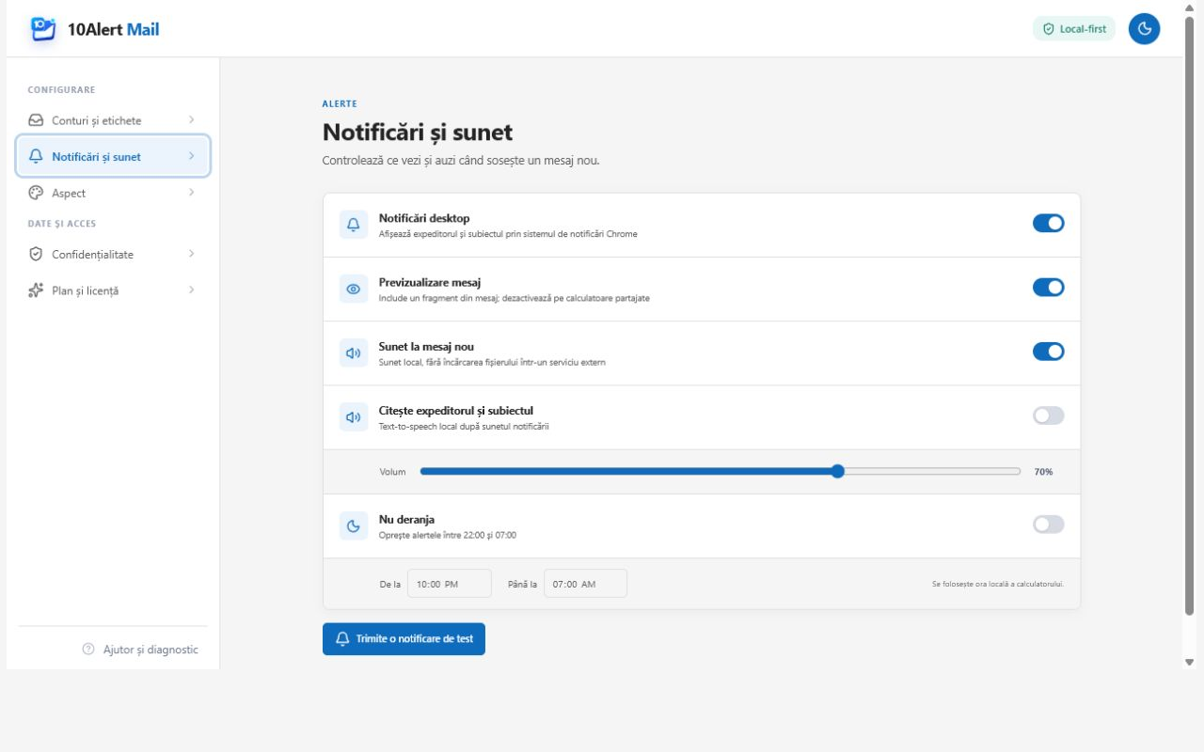Open the Confidențialitate settings page
Screen dimensions: 1204x752
pyautogui.click(x=113, y=254)
